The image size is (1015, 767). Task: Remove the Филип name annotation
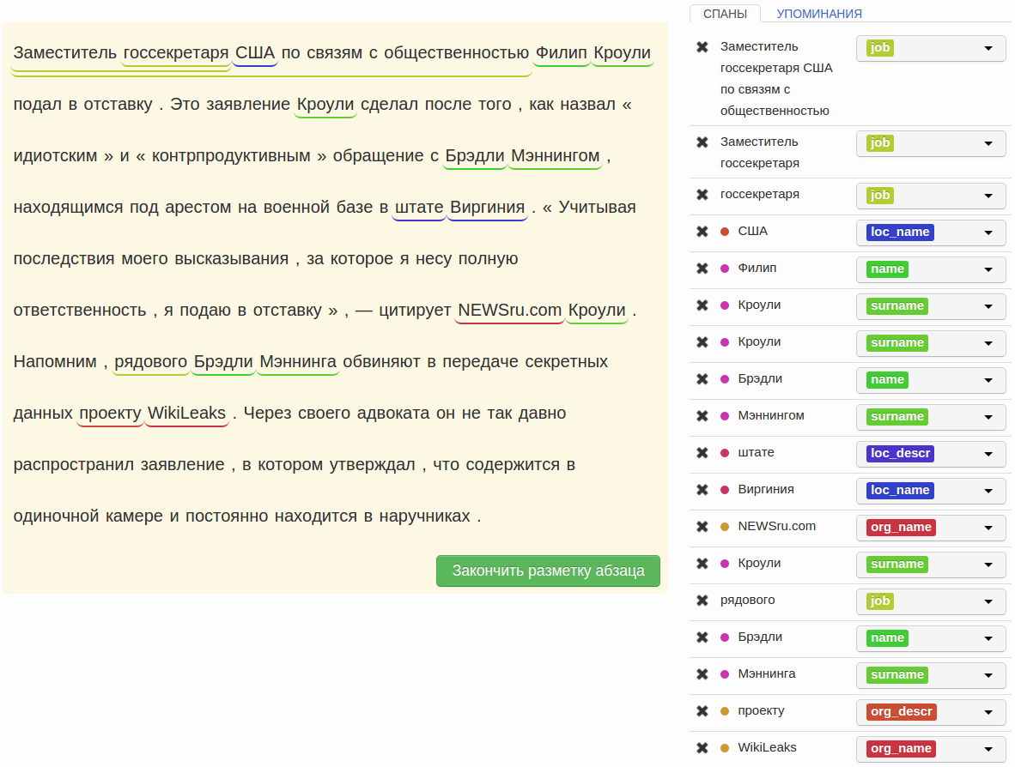pyautogui.click(x=702, y=269)
